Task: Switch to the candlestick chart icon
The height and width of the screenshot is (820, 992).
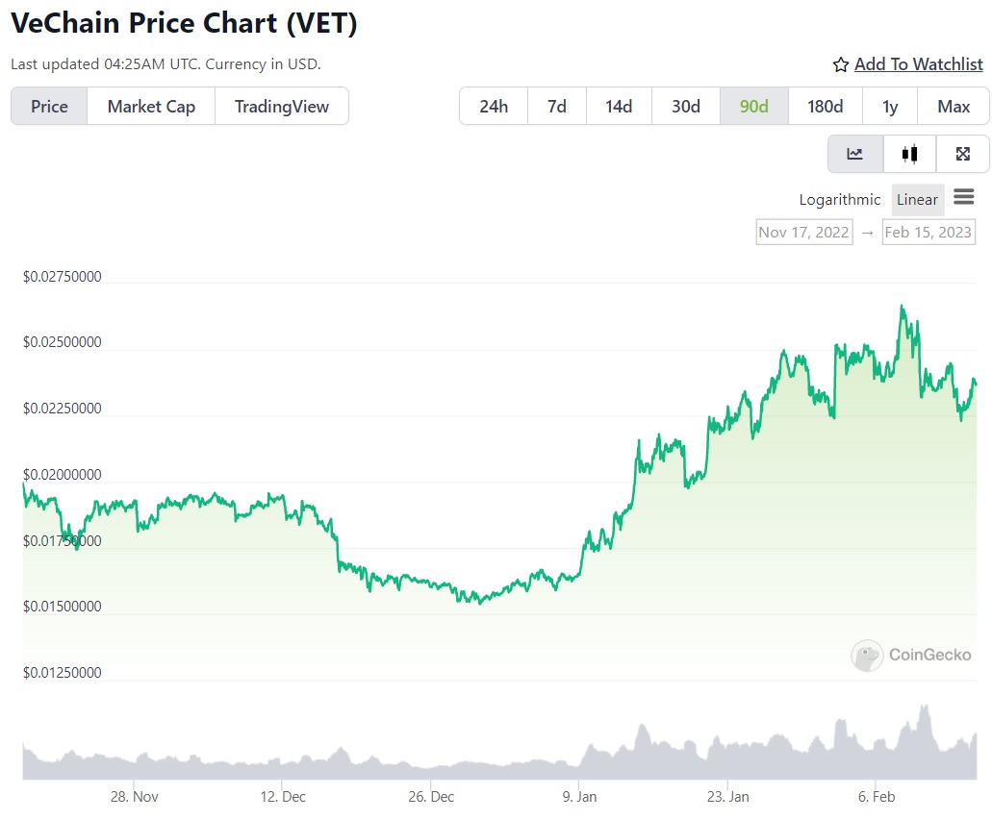Action: tap(908, 153)
